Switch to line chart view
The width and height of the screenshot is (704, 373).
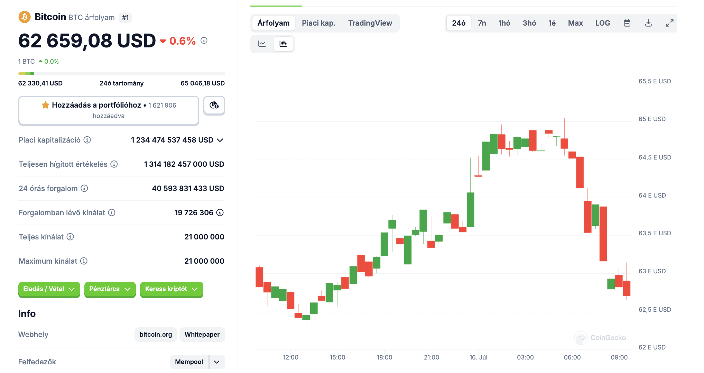tap(262, 44)
